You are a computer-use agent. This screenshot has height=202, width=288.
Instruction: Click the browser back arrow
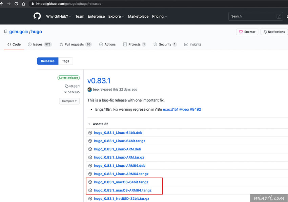tap(2, 4)
